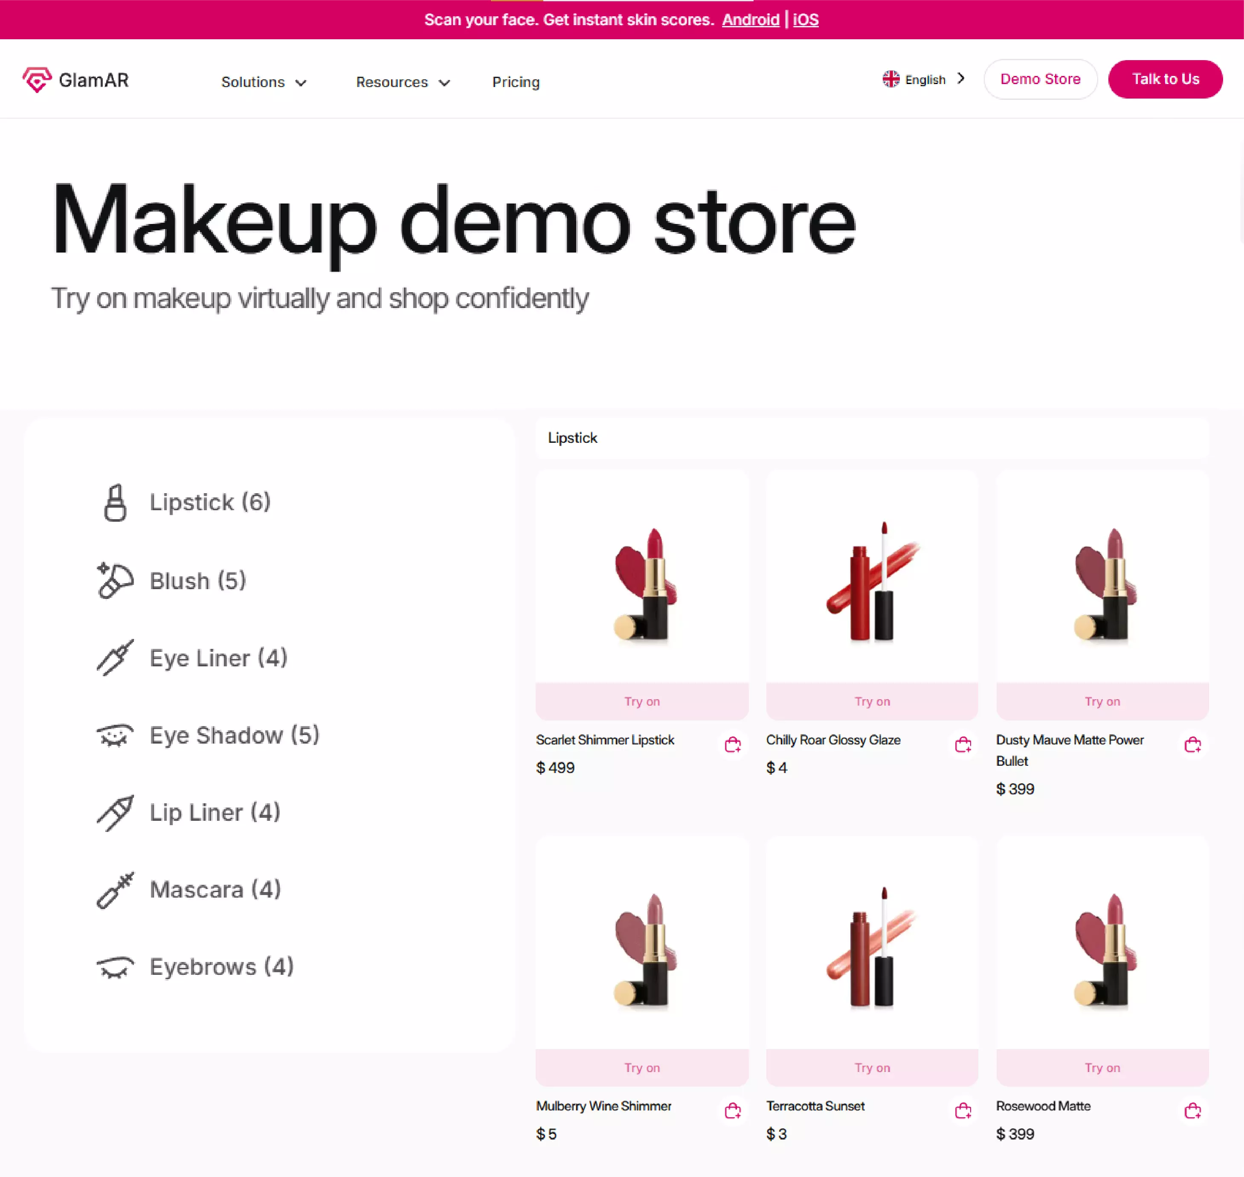Add Mulberry Wine Shimmer to cart

[x=732, y=1111]
